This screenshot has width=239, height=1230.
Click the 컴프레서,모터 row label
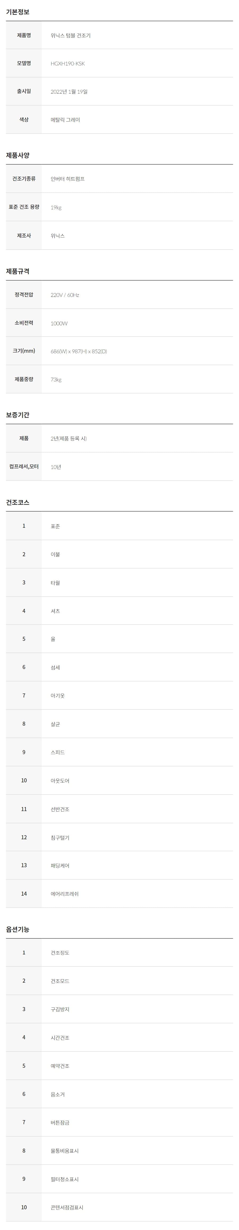coord(24,467)
